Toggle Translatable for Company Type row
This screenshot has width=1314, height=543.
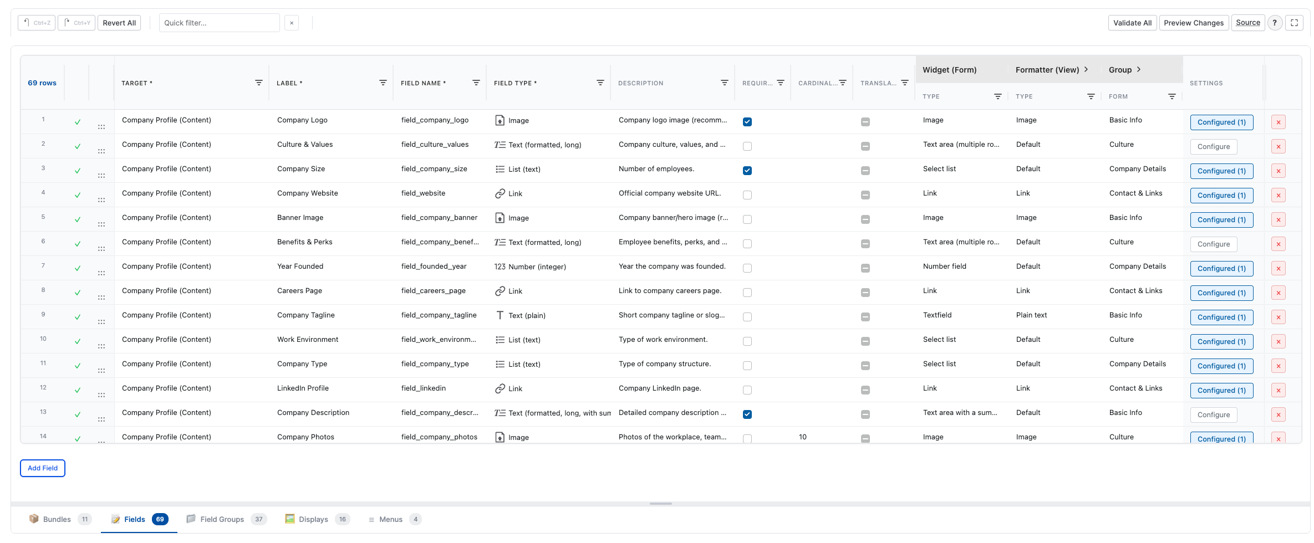coord(865,366)
